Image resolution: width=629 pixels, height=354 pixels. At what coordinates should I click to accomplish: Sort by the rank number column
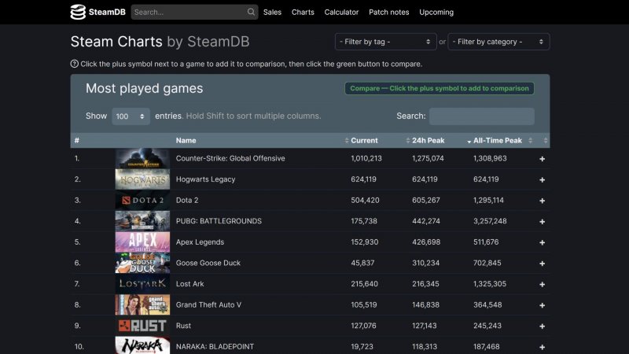coord(76,141)
